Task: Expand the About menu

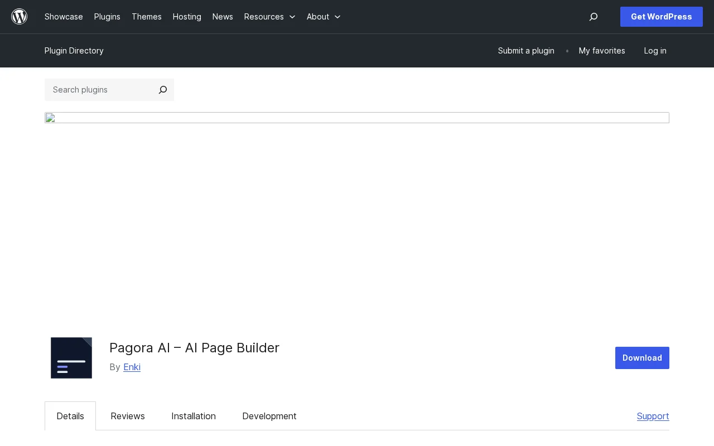Action: 324,17
